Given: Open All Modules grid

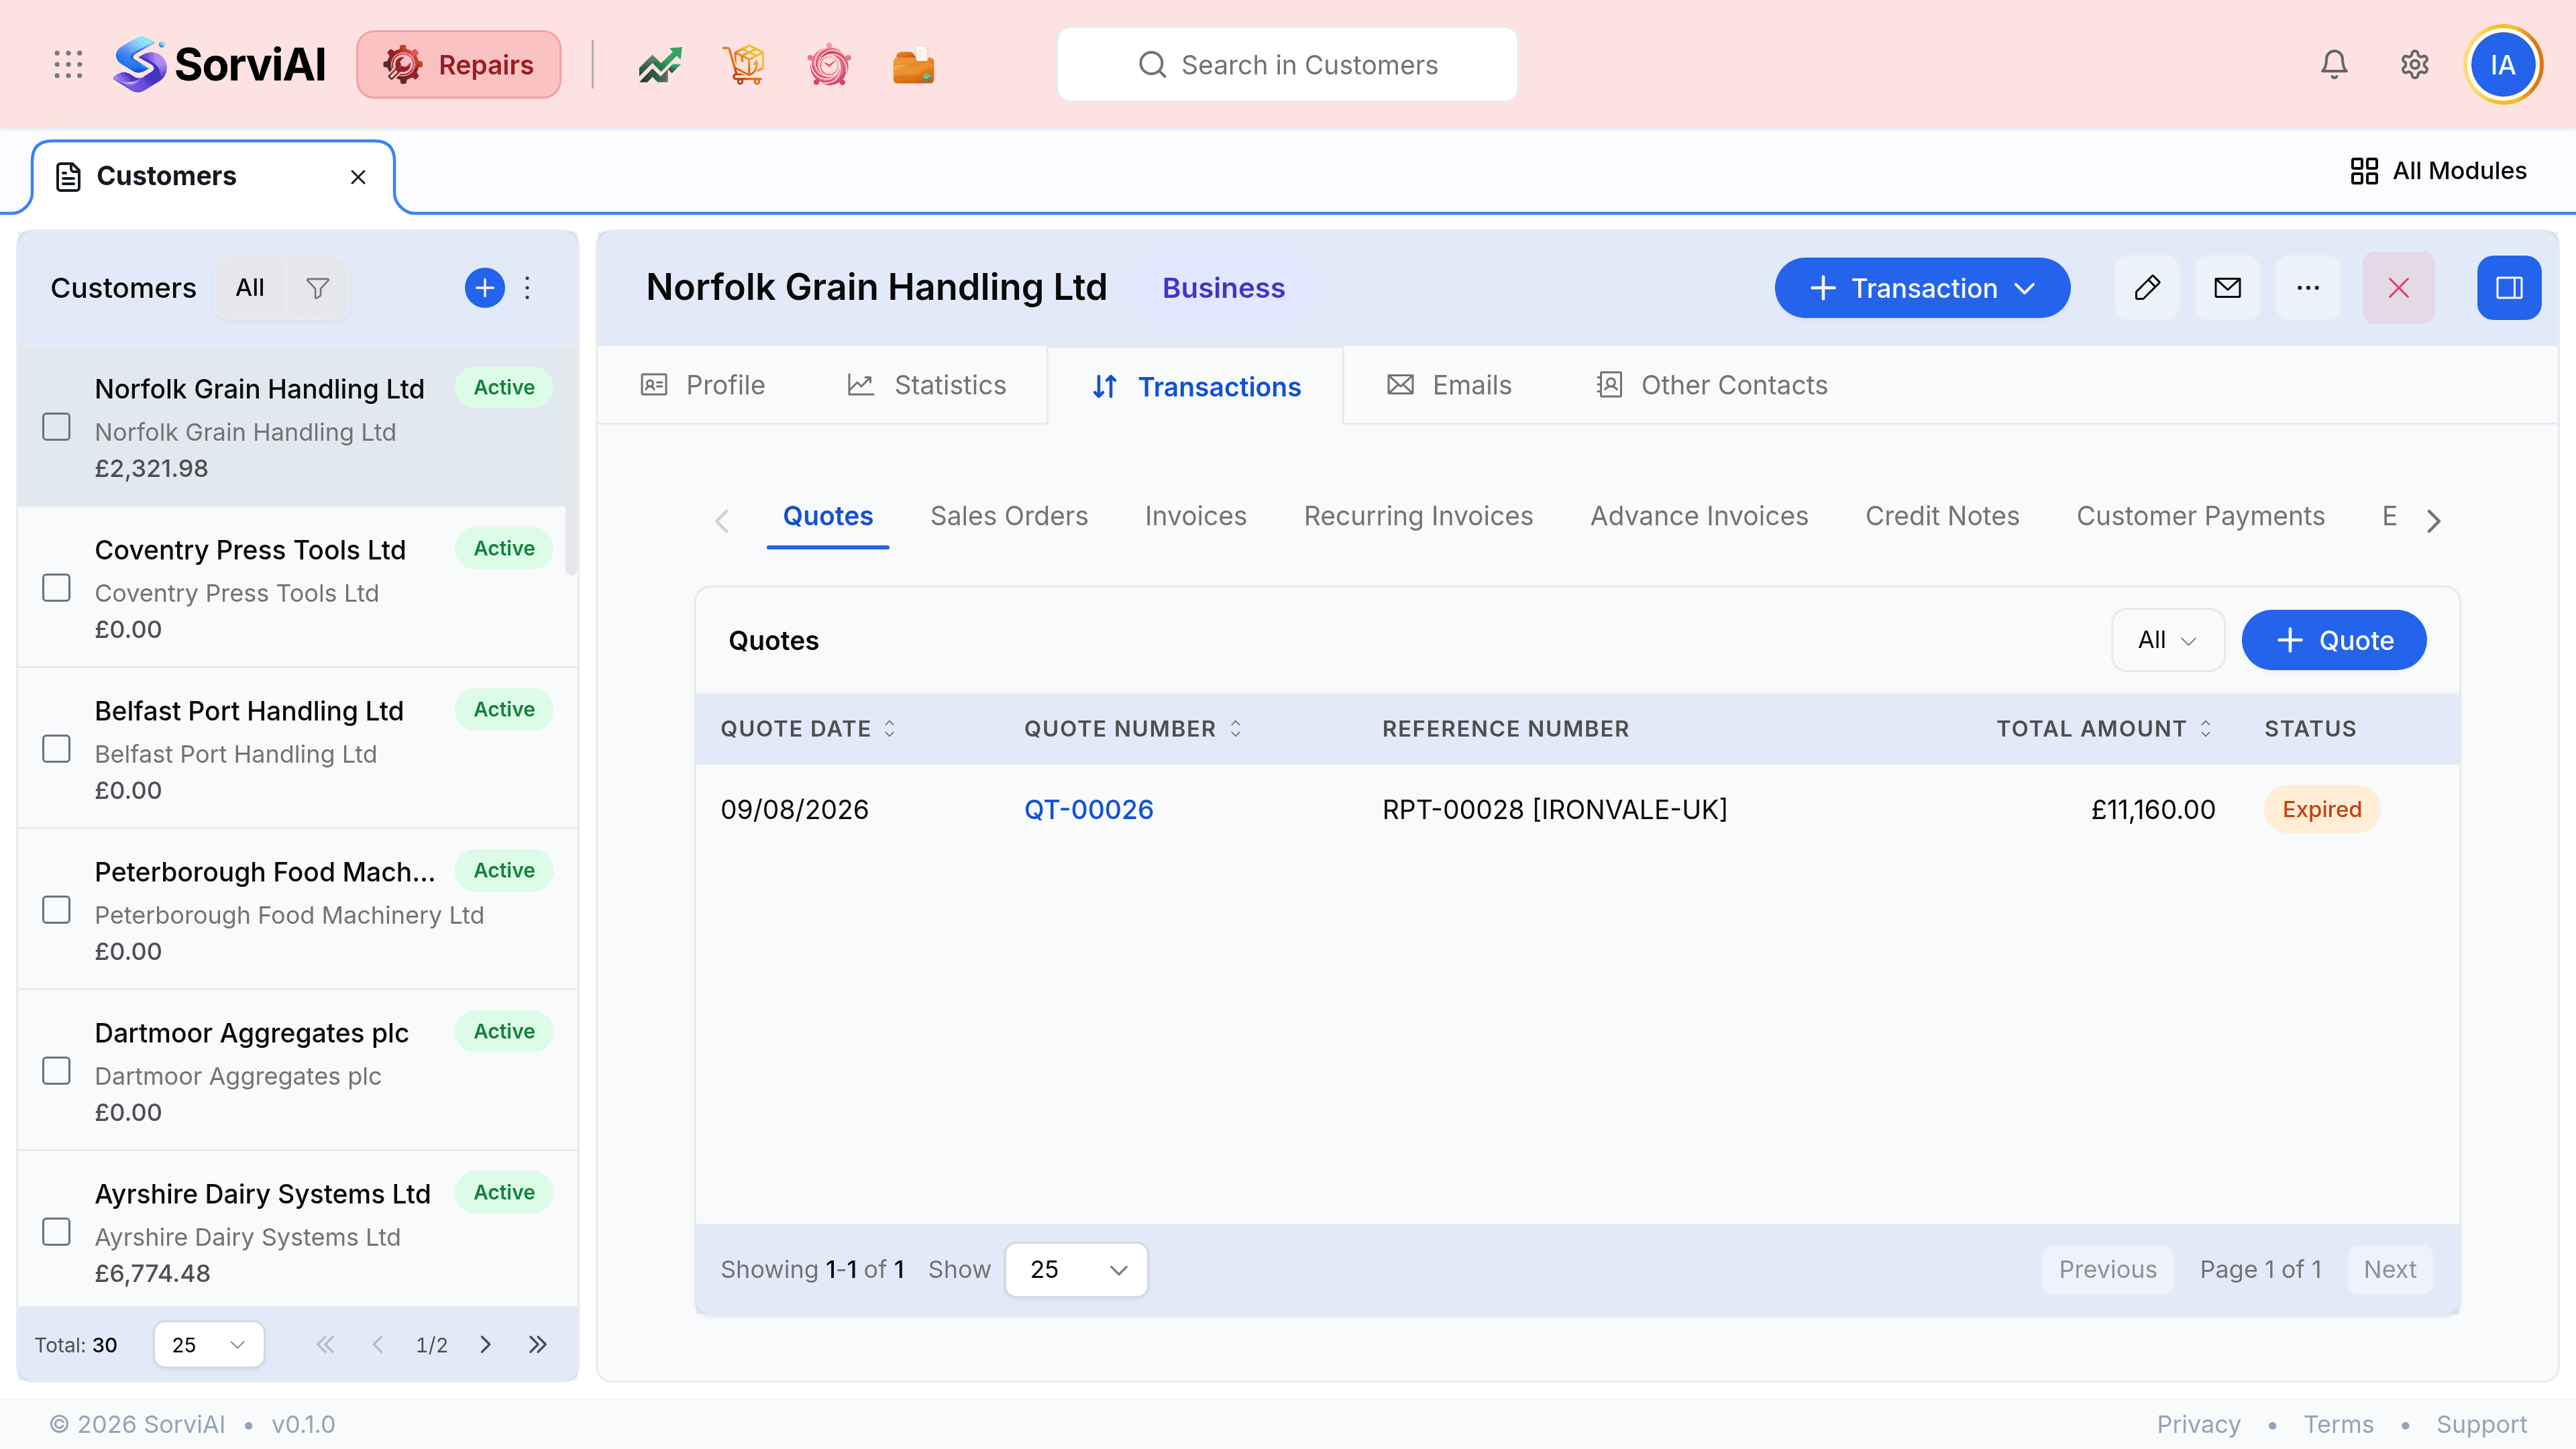Looking at the screenshot, I should 2438,171.
